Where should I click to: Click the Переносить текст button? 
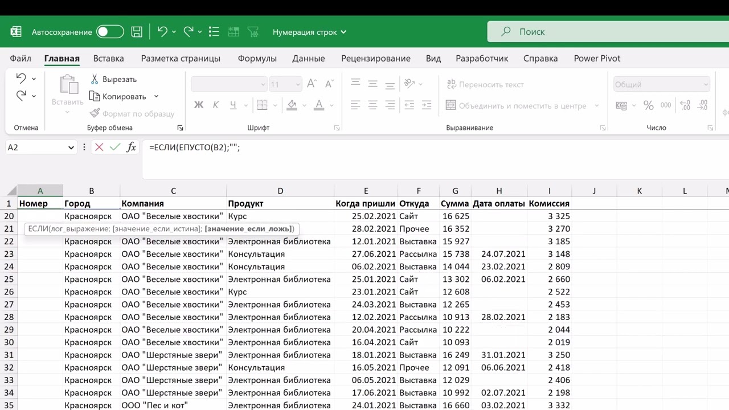tap(485, 84)
